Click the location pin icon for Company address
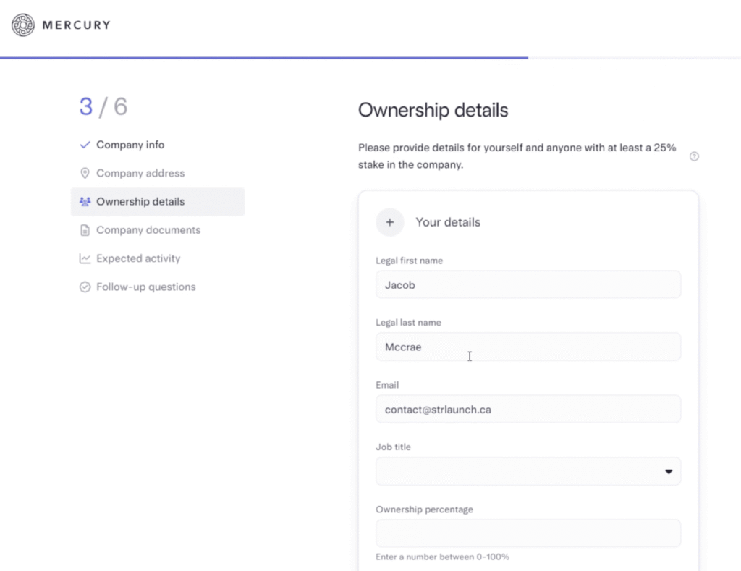The width and height of the screenshot is (741, 571). click(85, 174)
